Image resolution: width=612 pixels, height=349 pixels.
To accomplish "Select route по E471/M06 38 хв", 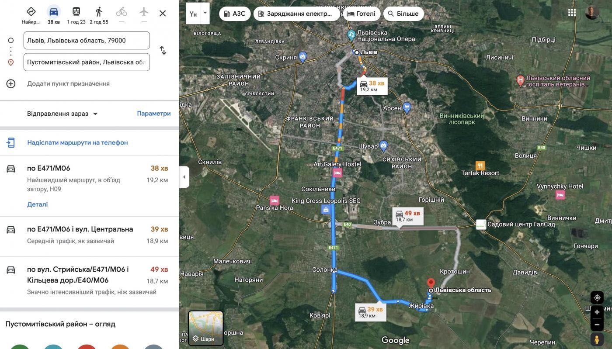I will [89, 186].
